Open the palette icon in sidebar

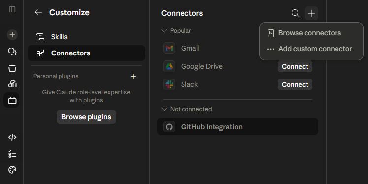(12, 170)
